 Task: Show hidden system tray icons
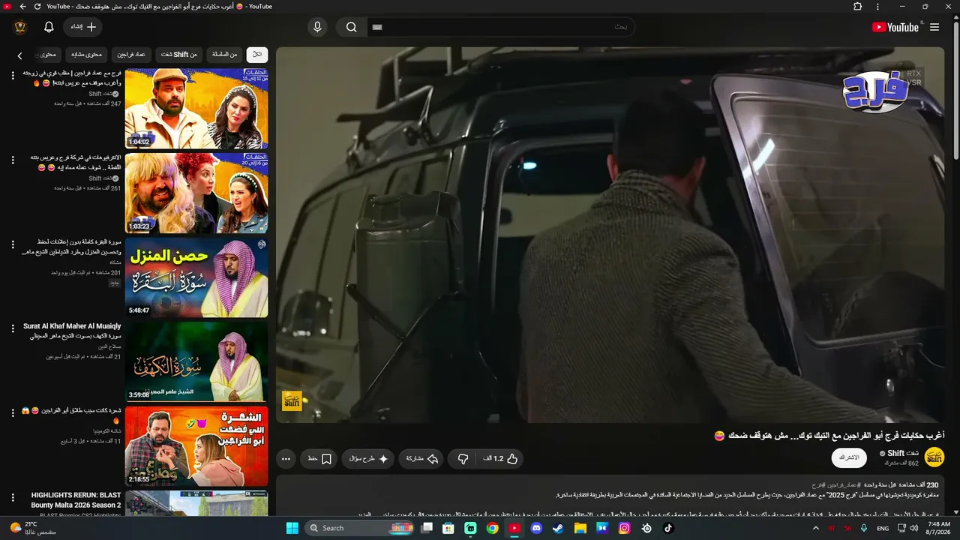pyautogui.click(x=816, y=528)
